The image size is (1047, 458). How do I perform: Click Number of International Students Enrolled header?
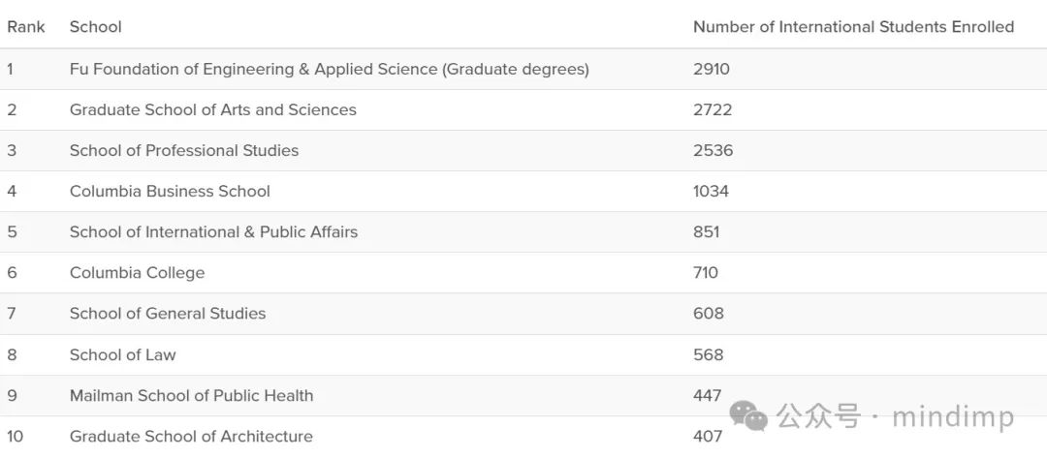click(x=853, y=27)
